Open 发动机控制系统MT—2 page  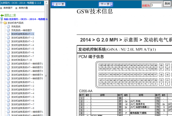pos(23,86)
